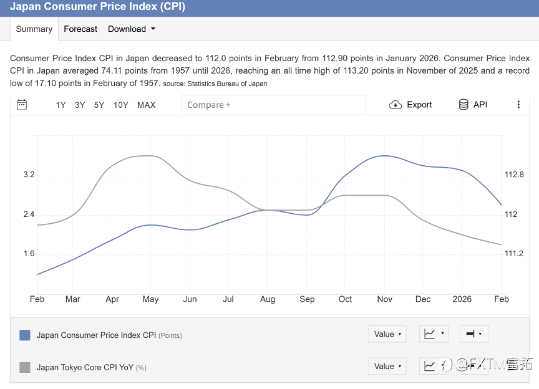
Task: Open the calendar date range picker
Action: [22, 105]
